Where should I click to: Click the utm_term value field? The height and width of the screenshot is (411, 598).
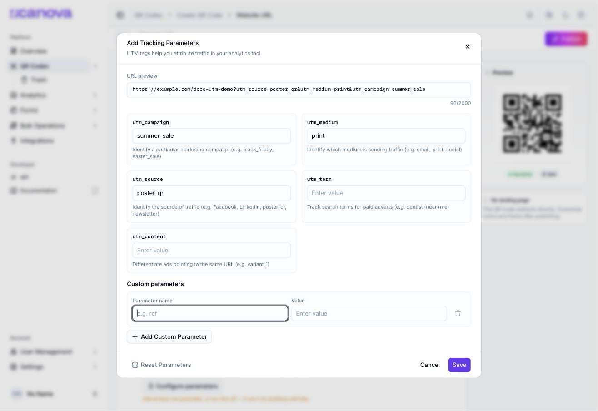pos(386,193)
